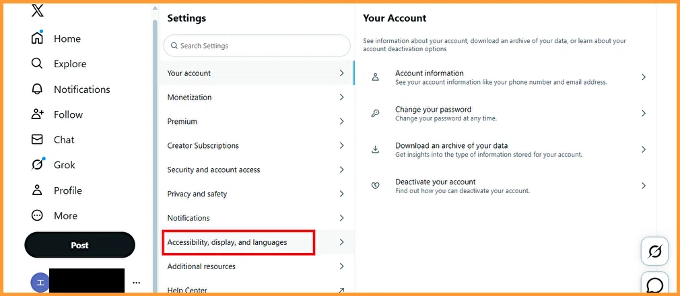Click the X logo icon
The height and width of the screenshot is (296, 680).
pyautogui.click(x=38, y=10)
